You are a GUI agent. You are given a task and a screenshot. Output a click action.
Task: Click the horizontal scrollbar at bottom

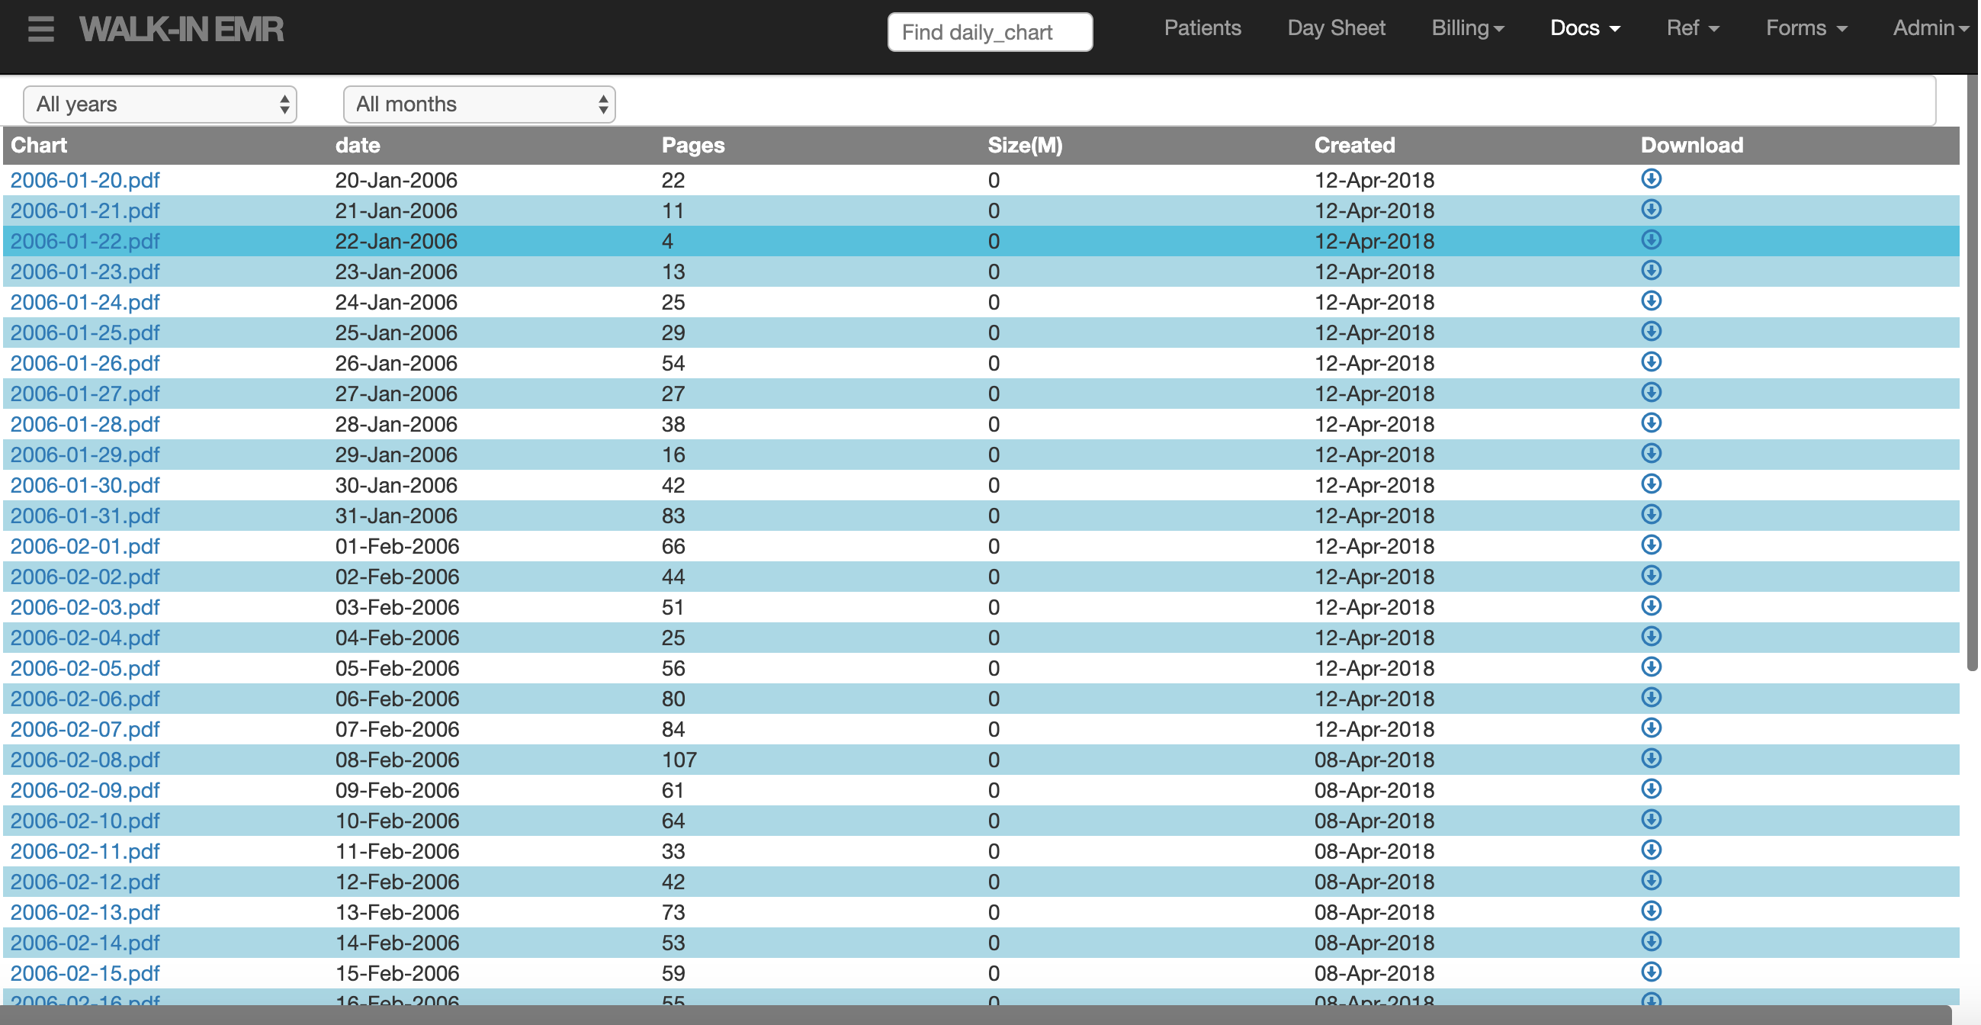977,1015
